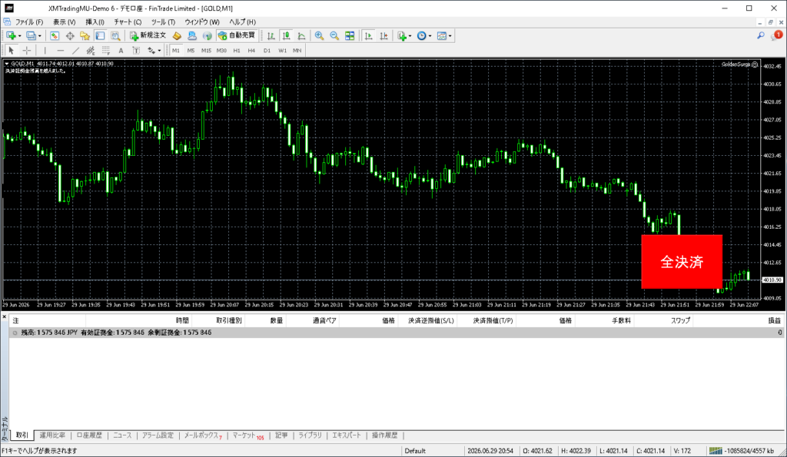
Task: Select the H1 timeframe
Action: tap(237, 50)
